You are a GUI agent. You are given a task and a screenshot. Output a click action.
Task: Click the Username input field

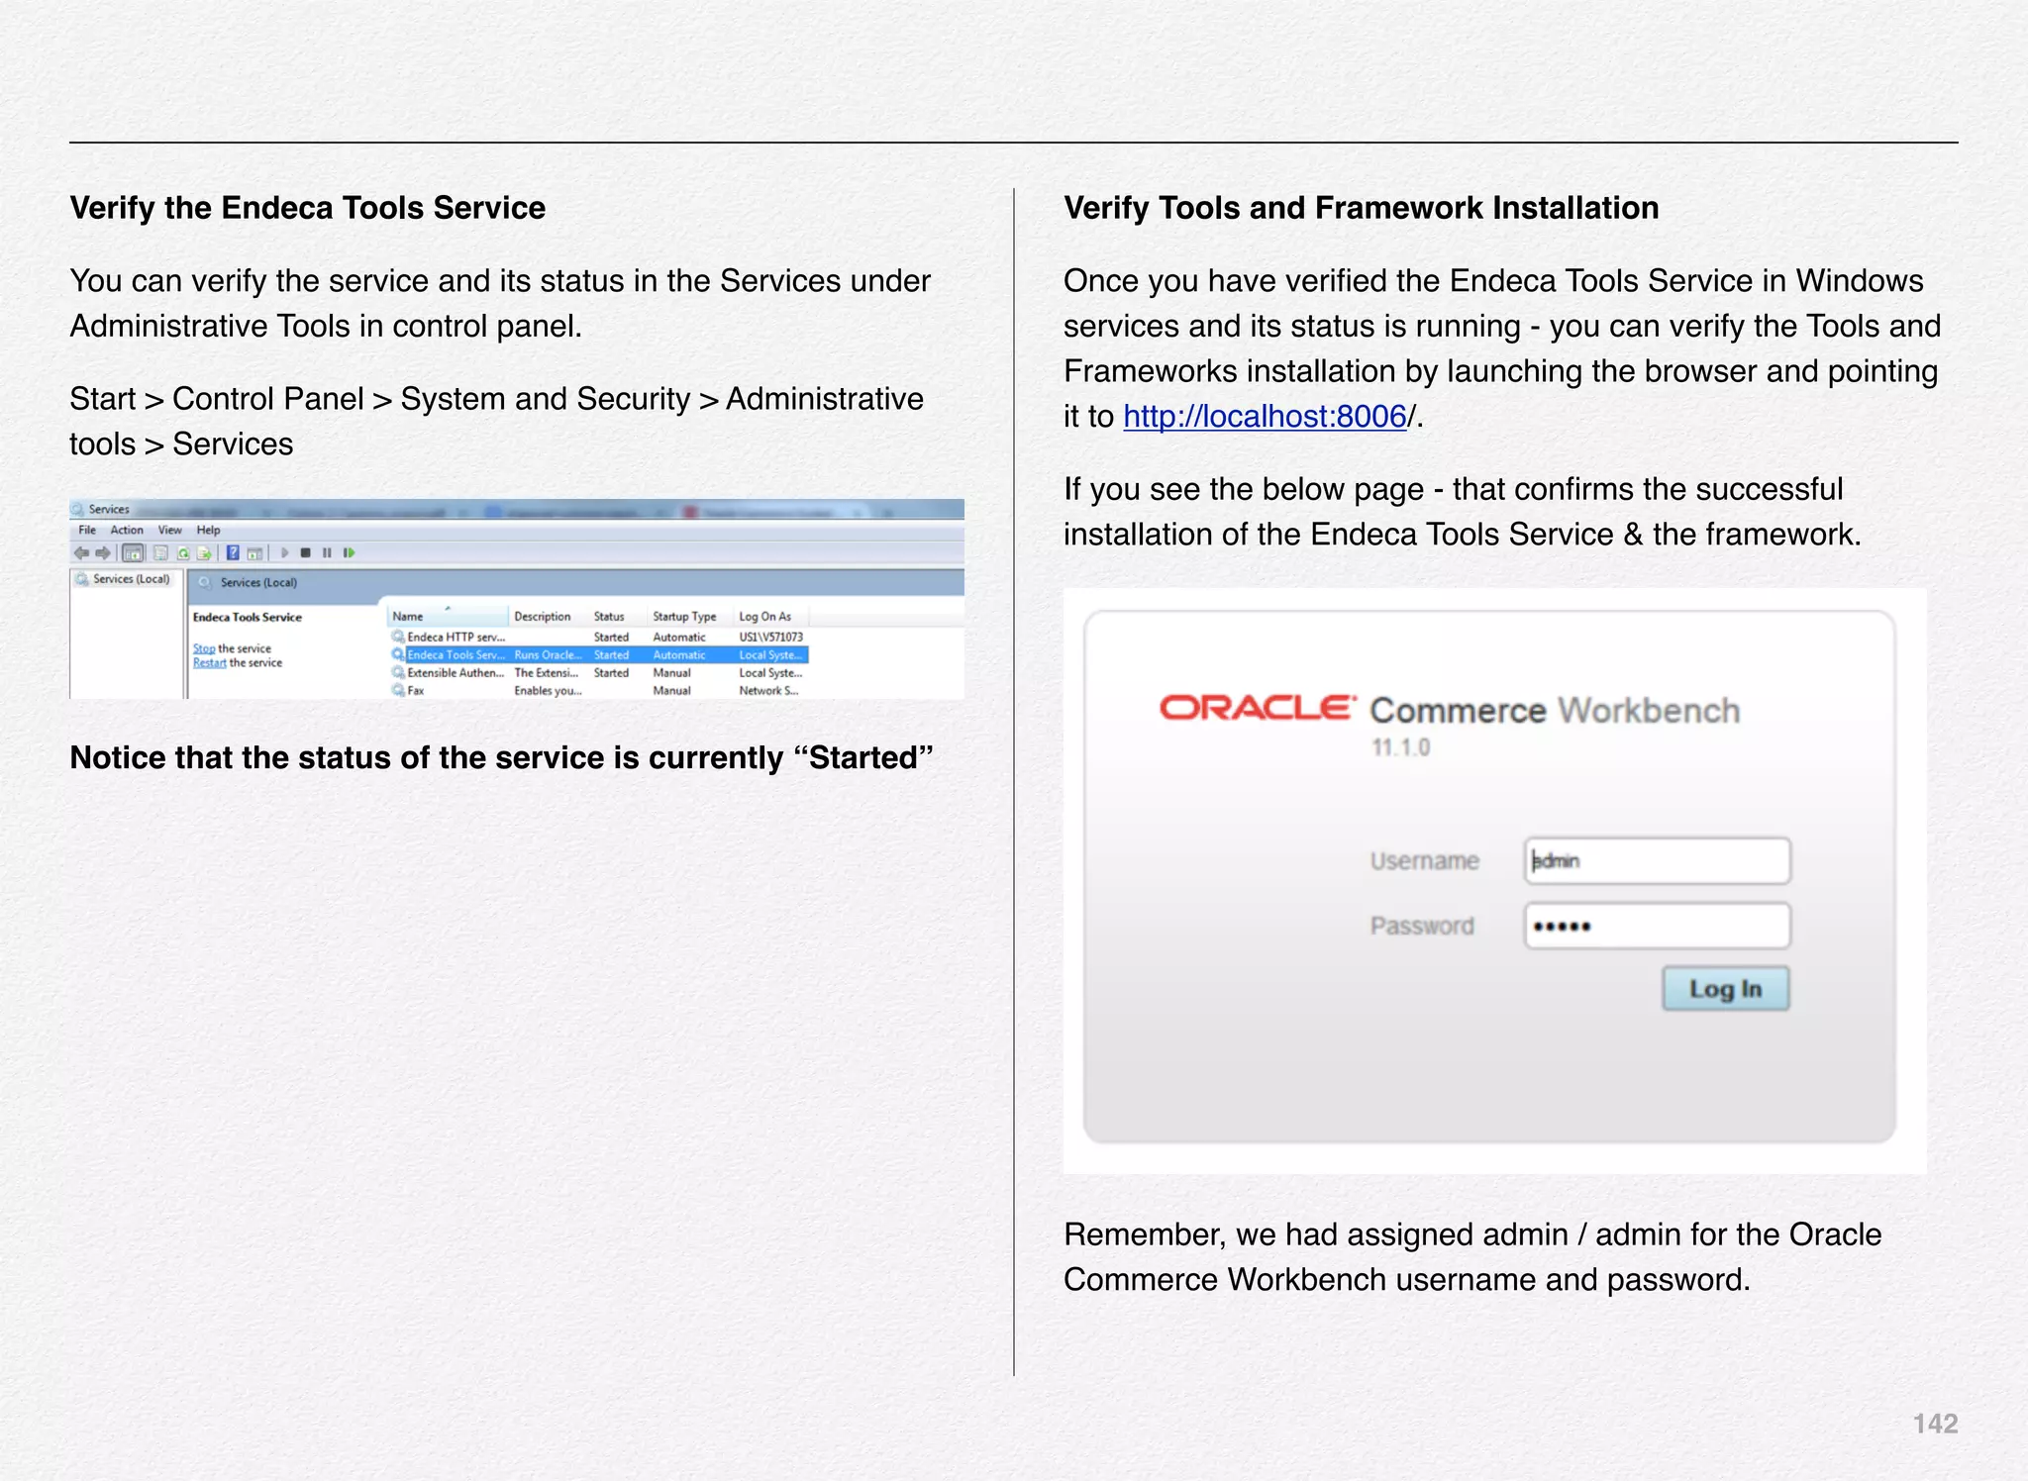click(1658, 860)
